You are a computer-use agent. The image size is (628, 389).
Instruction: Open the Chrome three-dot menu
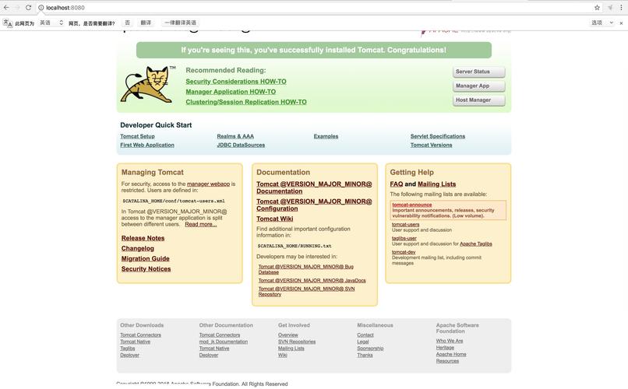[621, 8]
